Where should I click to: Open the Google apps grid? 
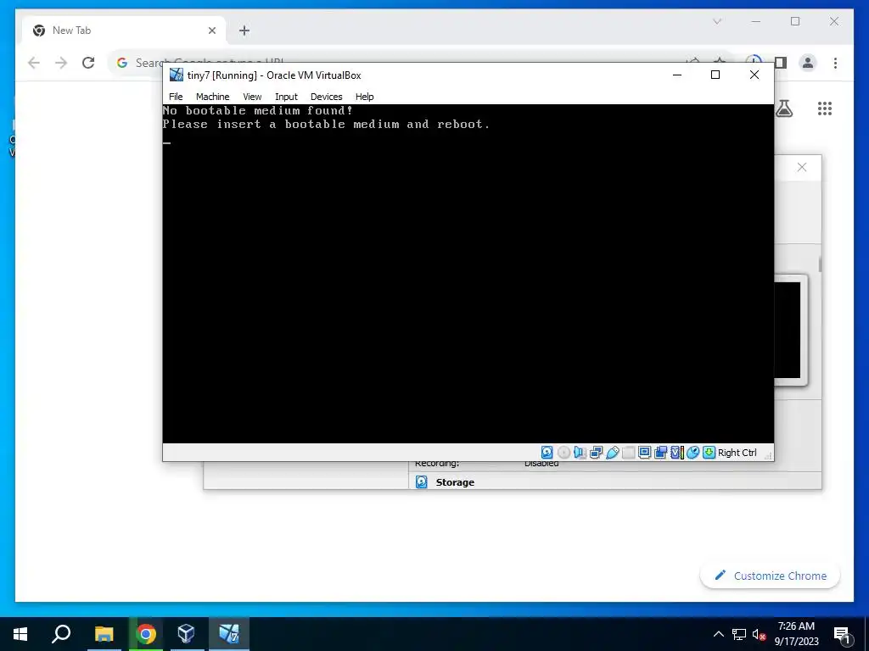(825, 108)
